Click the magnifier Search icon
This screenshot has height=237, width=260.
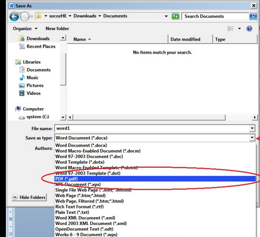coord(253,16)
